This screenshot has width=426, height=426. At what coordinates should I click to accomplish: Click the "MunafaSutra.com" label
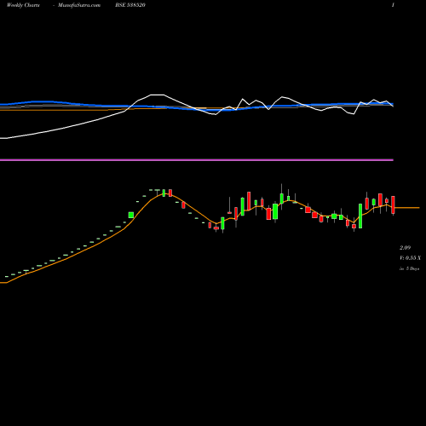[x=79, y=5]
